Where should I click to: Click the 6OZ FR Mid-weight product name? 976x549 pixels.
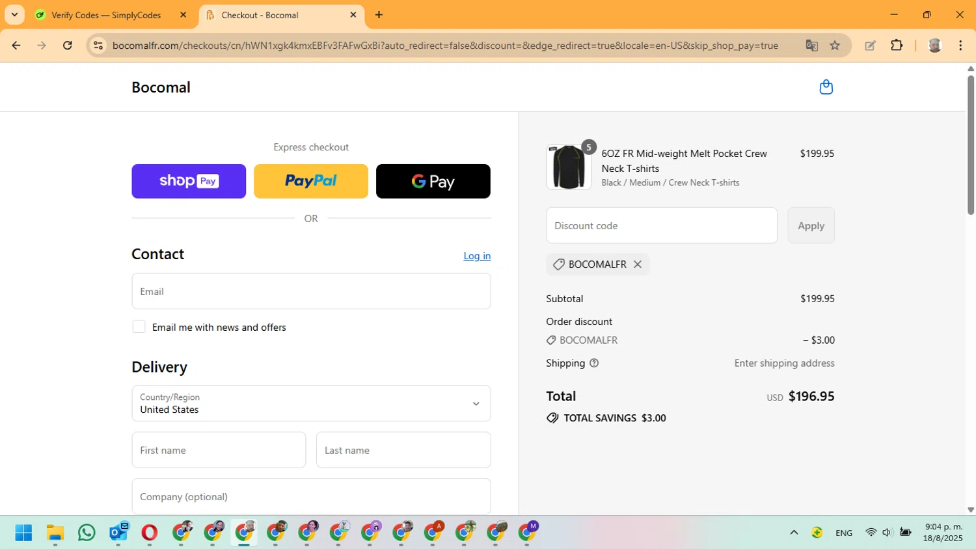tap(684, 161)
